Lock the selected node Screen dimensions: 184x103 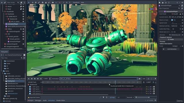pyautogui.click(x=46, y=3)
